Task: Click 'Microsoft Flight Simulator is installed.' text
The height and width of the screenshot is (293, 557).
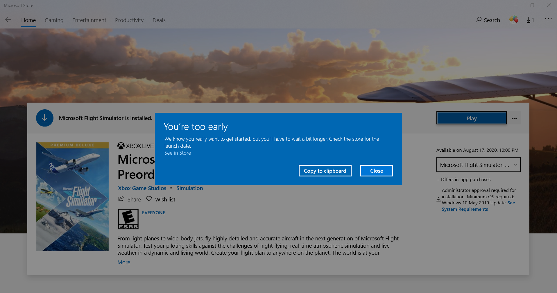Action: [x=105, y=118]
